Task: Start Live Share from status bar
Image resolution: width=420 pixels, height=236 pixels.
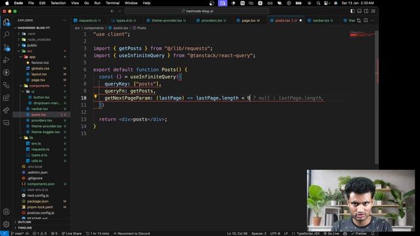Action: 72,233
